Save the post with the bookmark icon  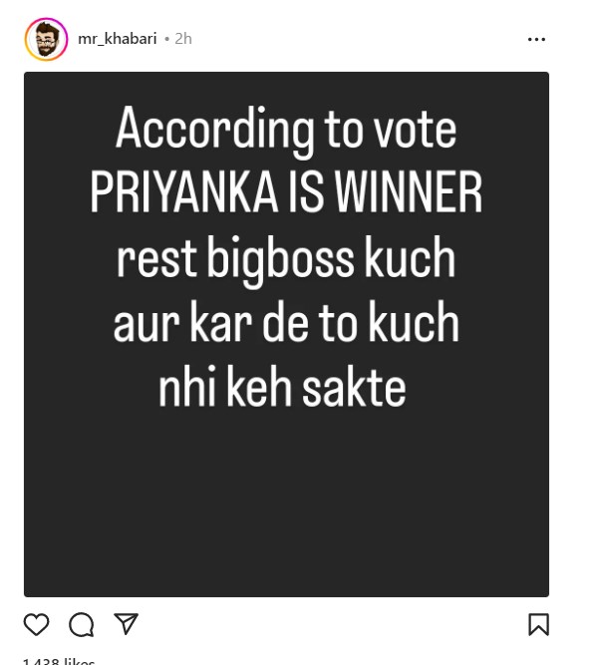point(538,625)
